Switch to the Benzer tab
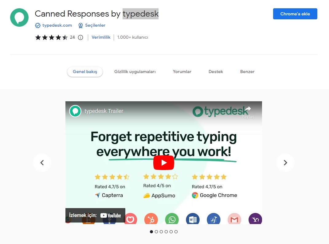Viewport: 329px width, 244px height. 247,72
